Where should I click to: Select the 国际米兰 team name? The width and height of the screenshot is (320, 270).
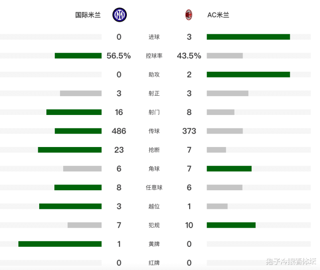[x=88, y=15]
